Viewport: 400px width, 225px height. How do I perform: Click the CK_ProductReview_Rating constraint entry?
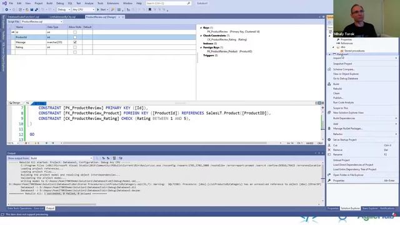[227, 39]
